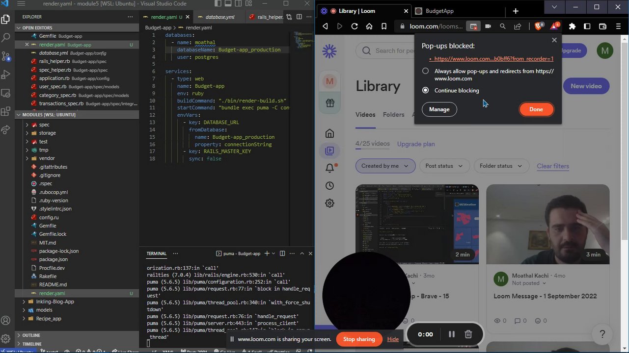Screen dimensions: 629x353
Task: Open the Loom settings gear icon
Action: 330,203
